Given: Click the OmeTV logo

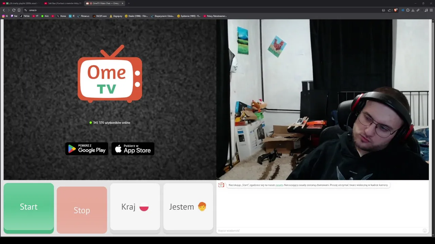Looking at the screenshot, I should click(110, 74).
